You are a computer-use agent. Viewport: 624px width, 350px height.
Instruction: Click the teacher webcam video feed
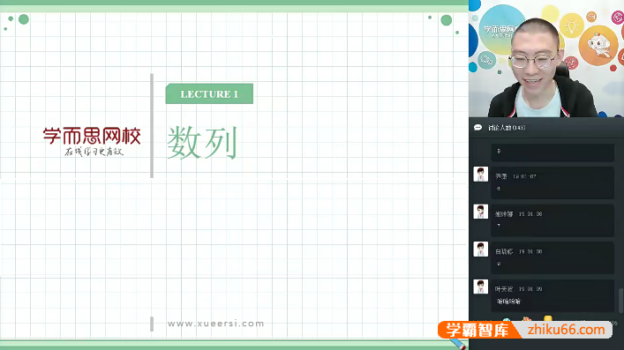coord(546,58)
